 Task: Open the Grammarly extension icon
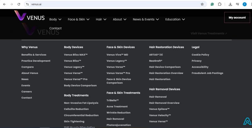pos(212,4)
